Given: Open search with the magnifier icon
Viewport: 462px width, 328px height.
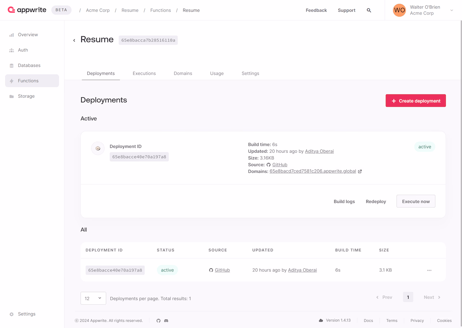Looking at the screenshot, I should coord(369,10).
